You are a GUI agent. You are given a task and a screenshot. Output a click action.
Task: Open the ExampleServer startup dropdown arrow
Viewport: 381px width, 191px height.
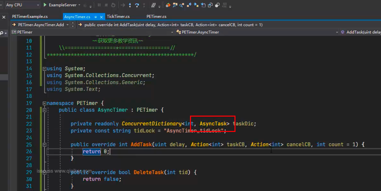(79, 5)
